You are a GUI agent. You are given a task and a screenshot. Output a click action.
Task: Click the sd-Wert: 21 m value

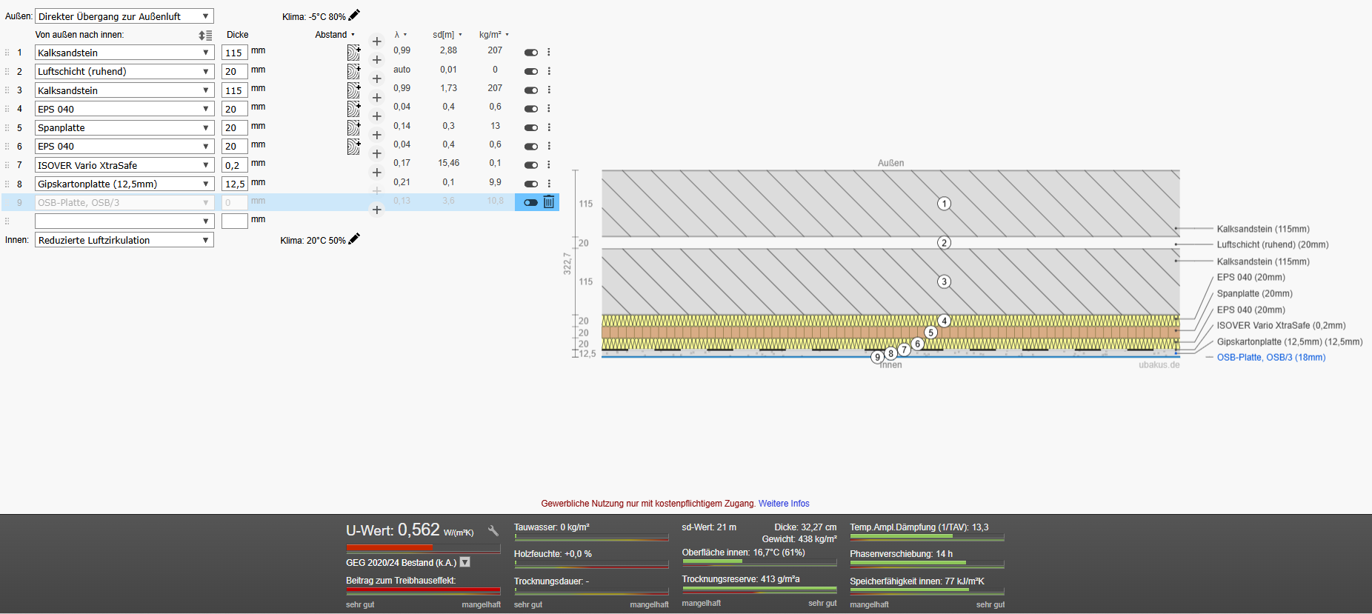pos(709,527)
